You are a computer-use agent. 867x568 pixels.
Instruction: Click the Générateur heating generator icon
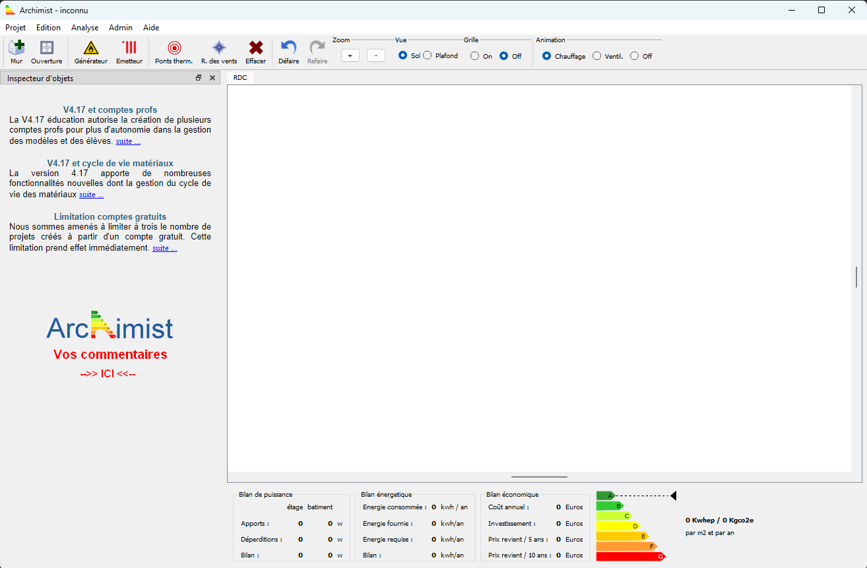90,51
